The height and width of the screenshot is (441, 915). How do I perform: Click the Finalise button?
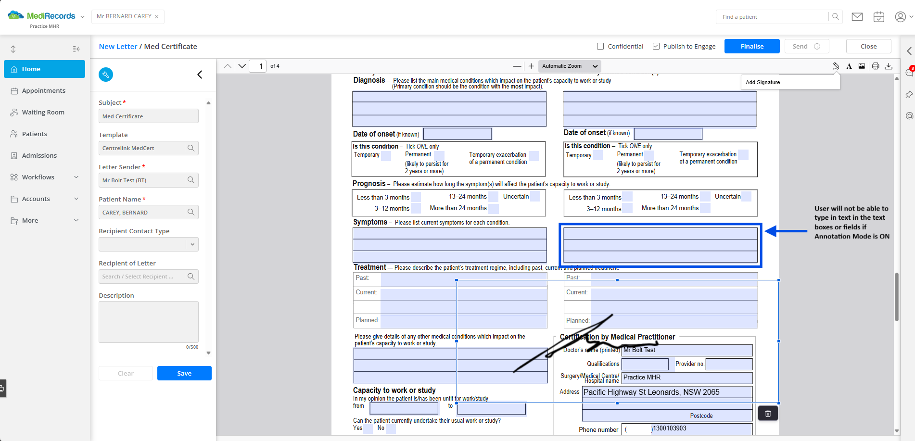coord(752,46)
